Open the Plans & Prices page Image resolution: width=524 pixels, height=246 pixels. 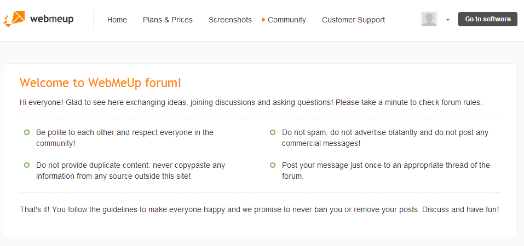coord(168,20)
